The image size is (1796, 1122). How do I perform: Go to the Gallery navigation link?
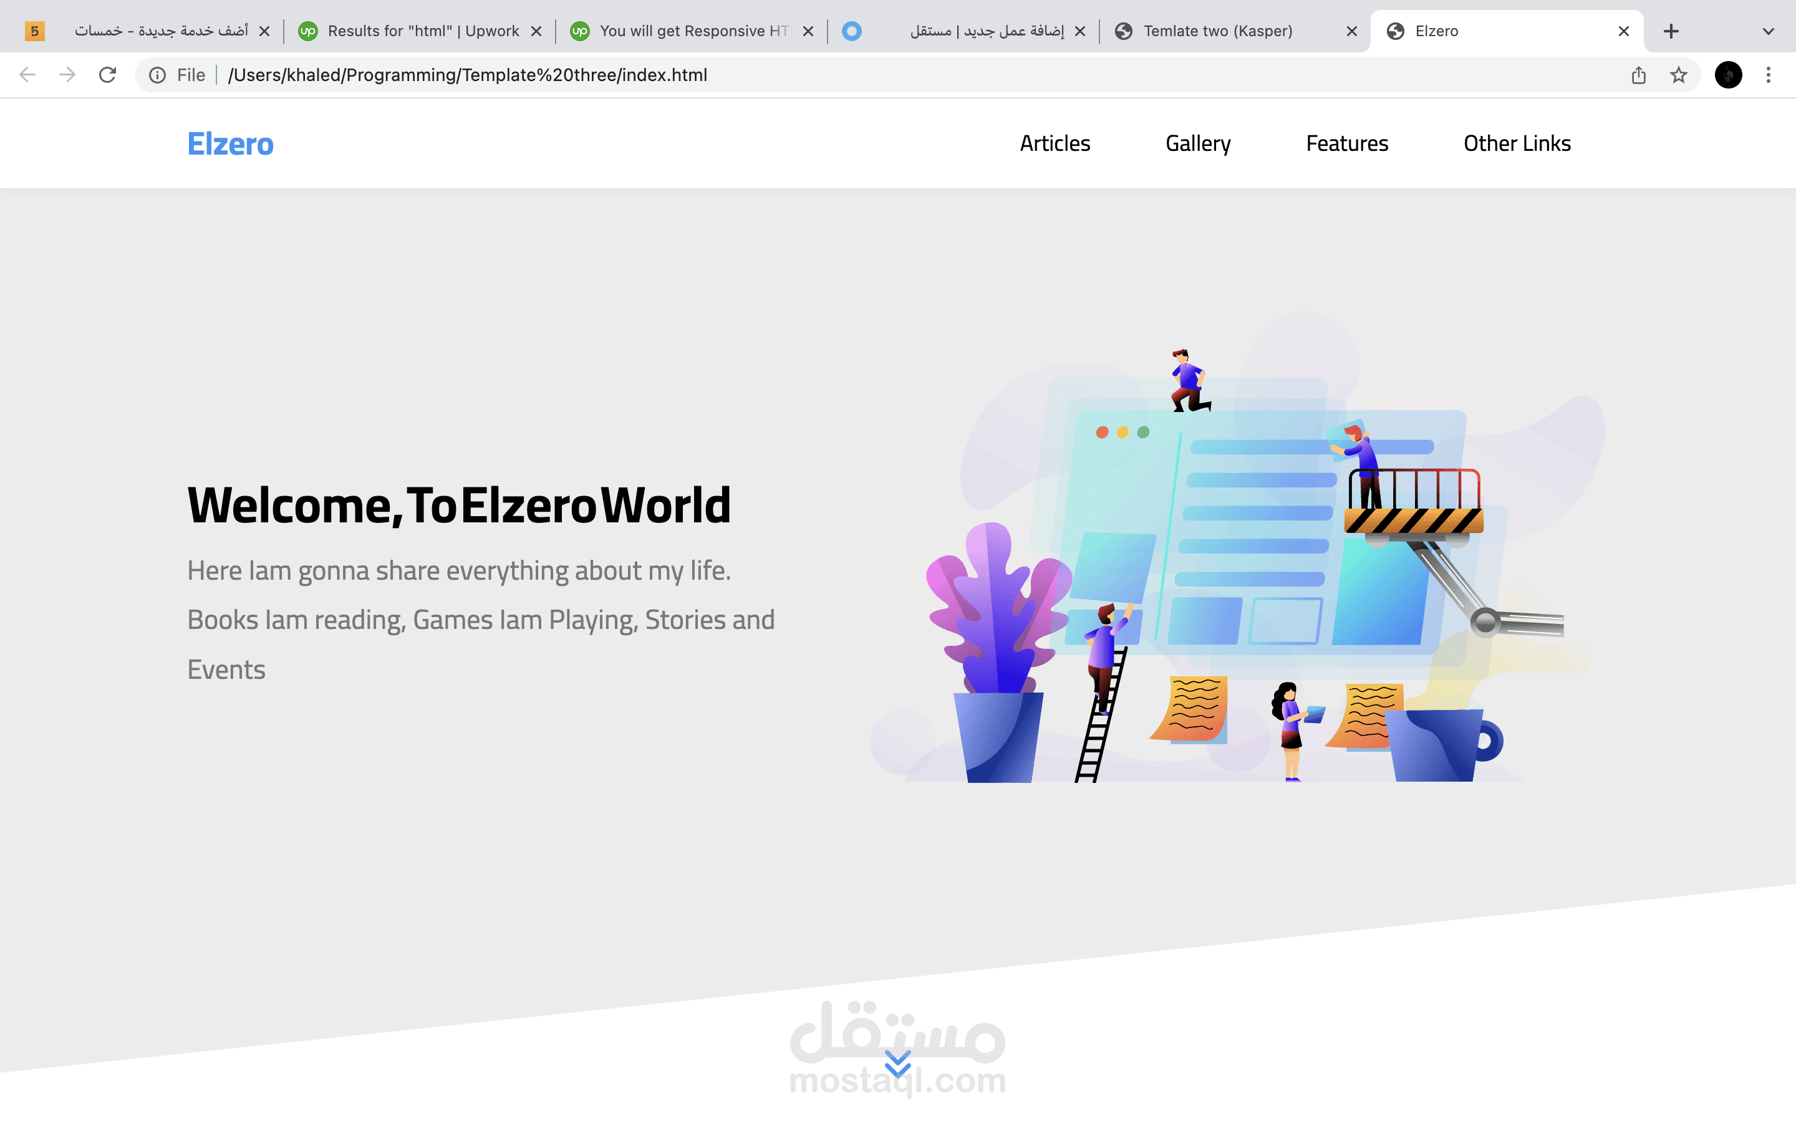tap(1198, 143)
